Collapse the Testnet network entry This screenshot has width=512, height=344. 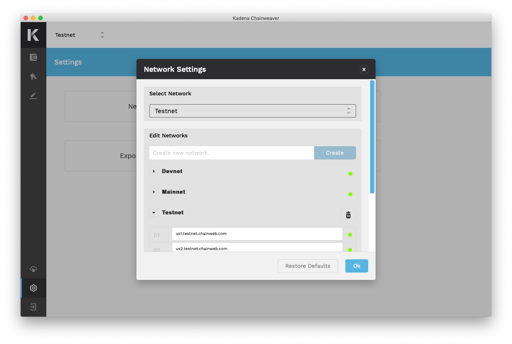click(x=154, y=213)
